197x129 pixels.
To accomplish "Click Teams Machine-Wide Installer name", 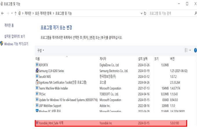I will coord(53,88).
